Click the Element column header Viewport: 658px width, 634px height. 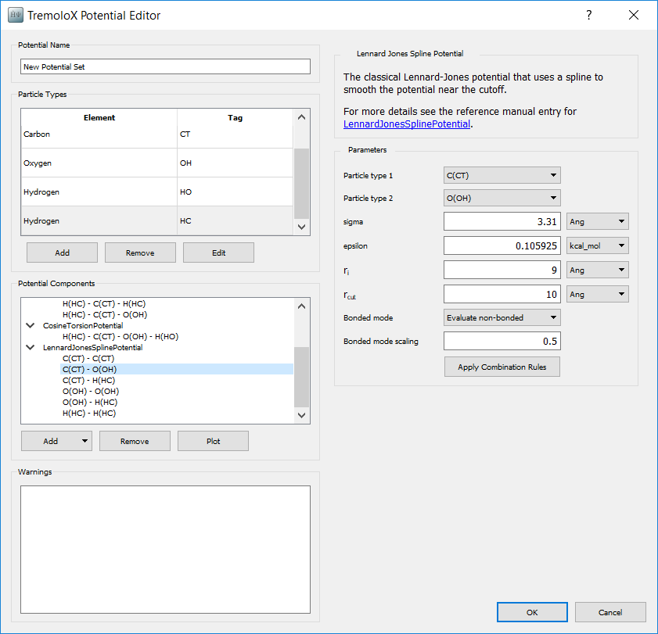click(x=99, y=118)
